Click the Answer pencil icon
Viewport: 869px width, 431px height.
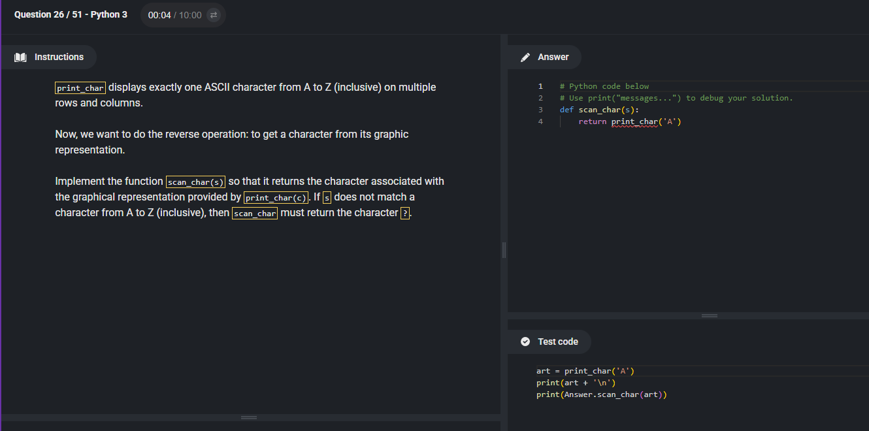click(525, 57)
